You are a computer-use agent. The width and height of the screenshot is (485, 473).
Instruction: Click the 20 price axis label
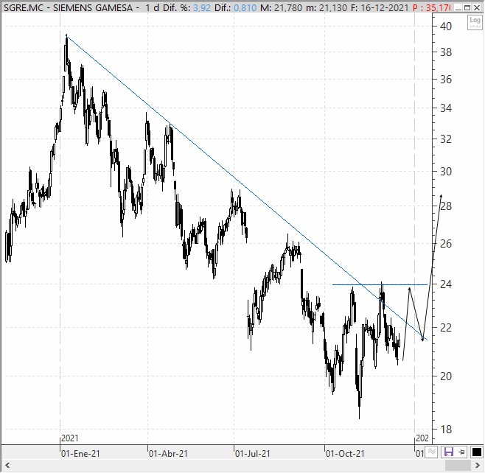(446, 376)
